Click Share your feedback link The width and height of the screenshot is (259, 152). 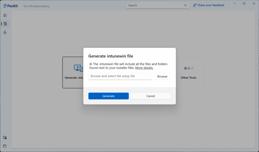tap(211, 5)
